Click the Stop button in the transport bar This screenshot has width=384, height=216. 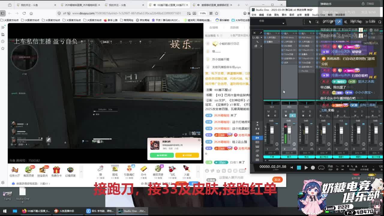(299, 168)
